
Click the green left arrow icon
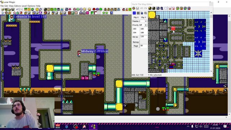pos(104,13)
